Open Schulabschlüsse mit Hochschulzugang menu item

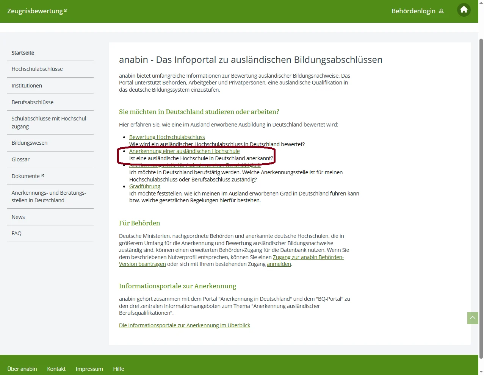point(49,122)
